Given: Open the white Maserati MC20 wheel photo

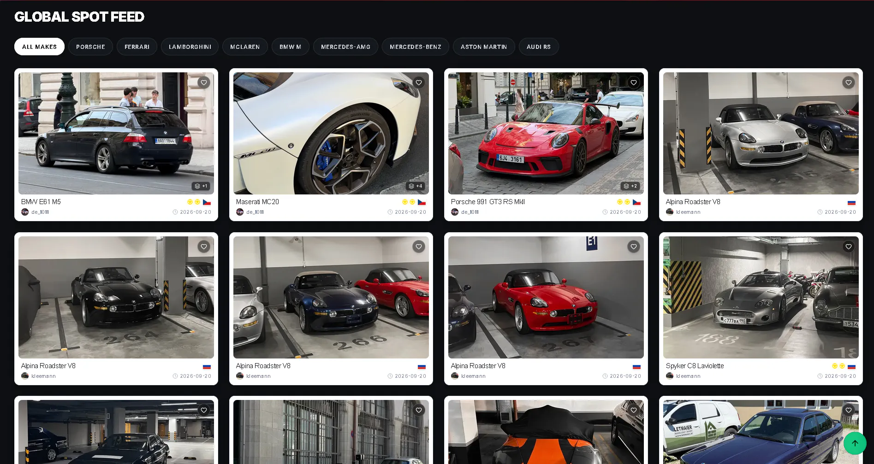Looking at the screenshot, I should pos(331,133).
